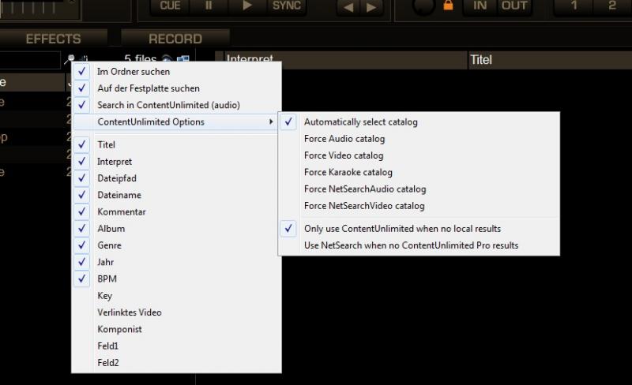The image size is (632, 385).
Task: Click the search input field
Action: tap(30, 61)
